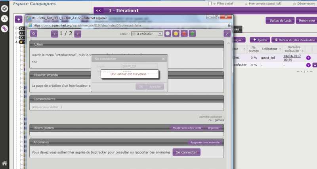Set status with the red failure button
The height and width of the screenshot is (169, 317).
[x=184, y=34]
